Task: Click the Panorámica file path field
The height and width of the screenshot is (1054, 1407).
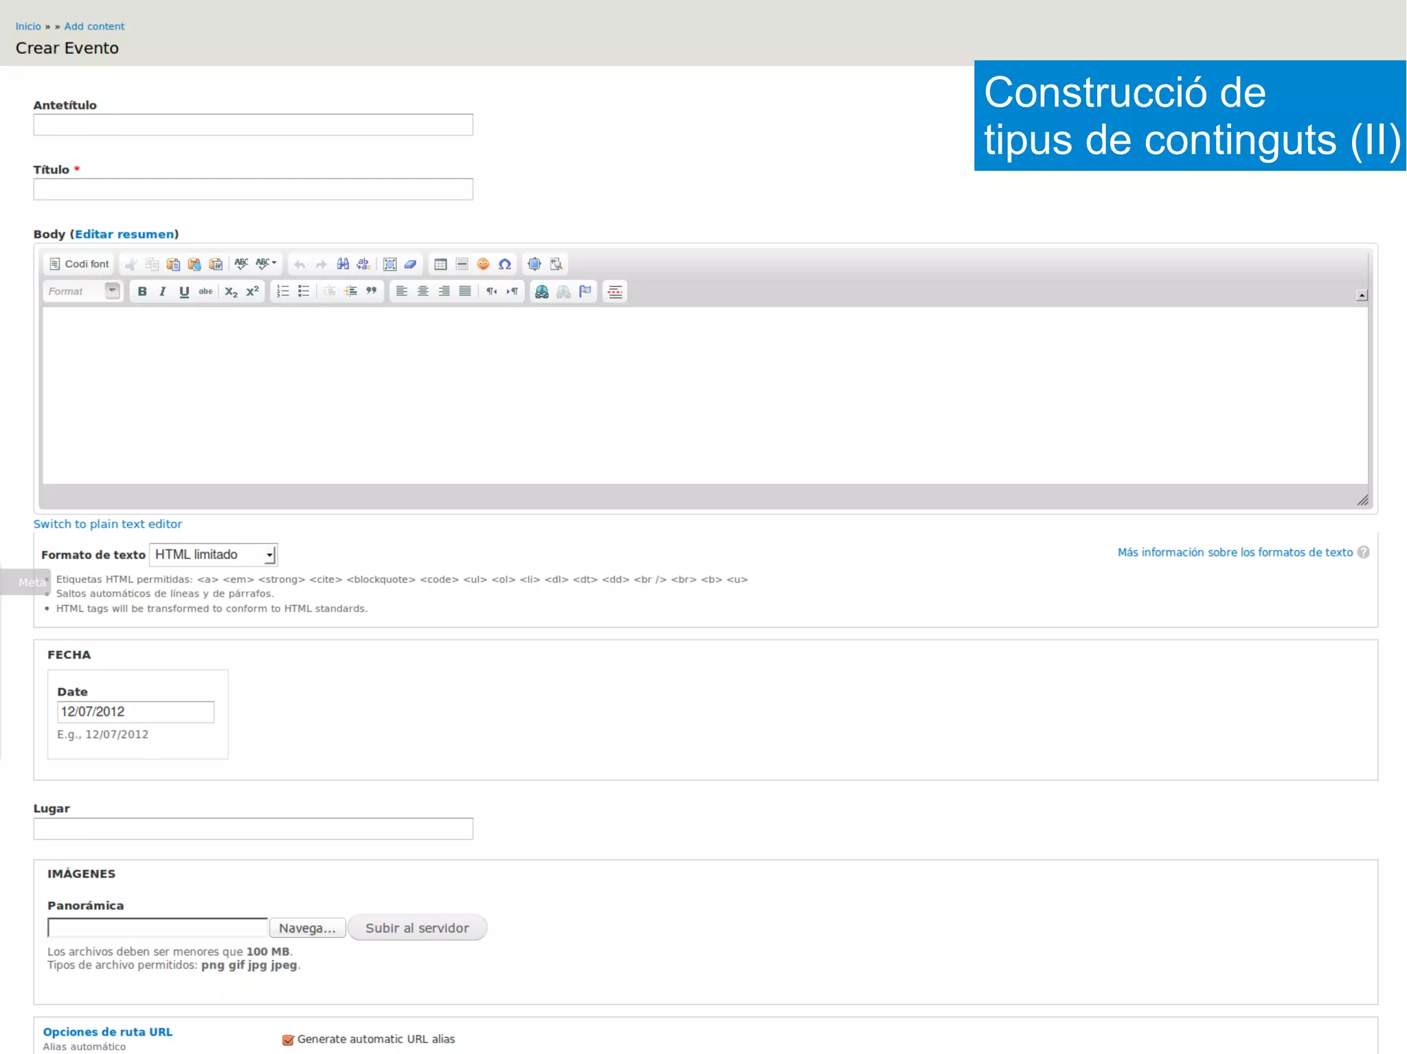Action: 157,928
